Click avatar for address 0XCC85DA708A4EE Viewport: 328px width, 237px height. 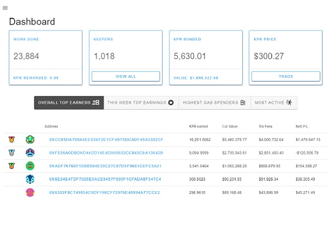click(30, 139)
